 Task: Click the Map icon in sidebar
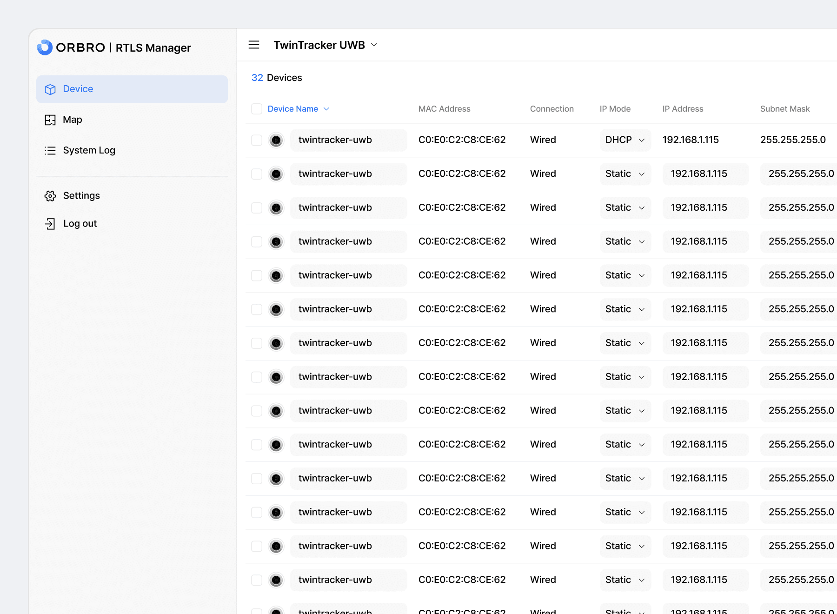(x=50, y=120)
